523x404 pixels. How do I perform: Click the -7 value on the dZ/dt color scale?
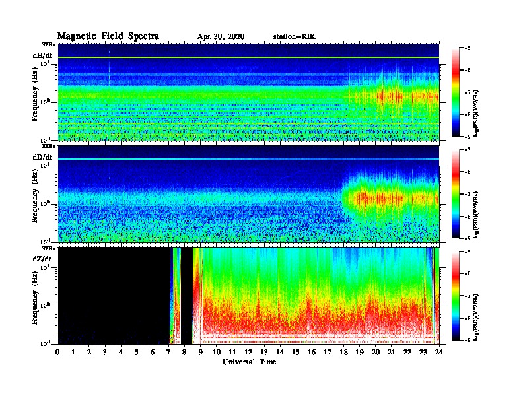point(468,296)
